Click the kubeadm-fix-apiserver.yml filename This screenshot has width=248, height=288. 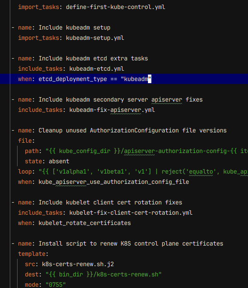pos(112,110)
